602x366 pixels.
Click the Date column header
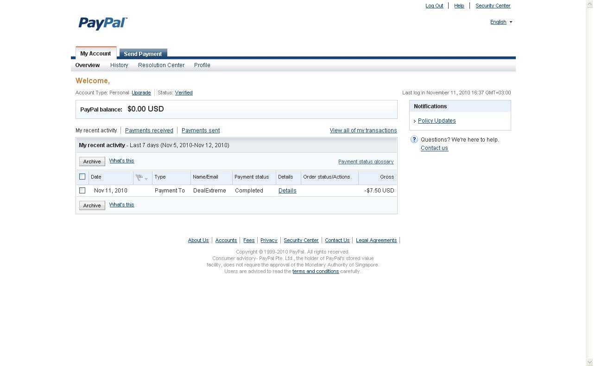[x=111, y=177]
